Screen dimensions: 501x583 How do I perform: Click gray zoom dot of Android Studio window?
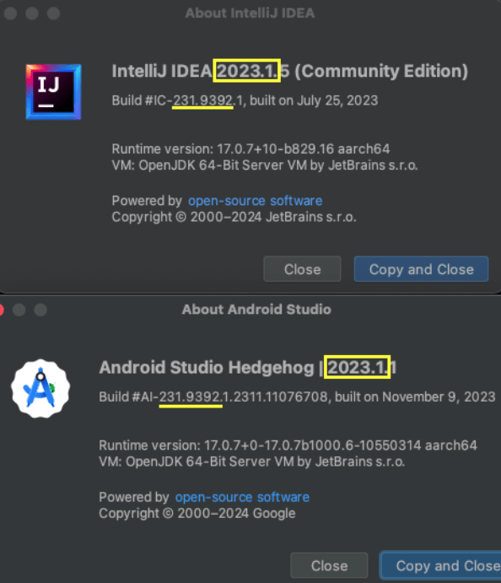point(40,310)
